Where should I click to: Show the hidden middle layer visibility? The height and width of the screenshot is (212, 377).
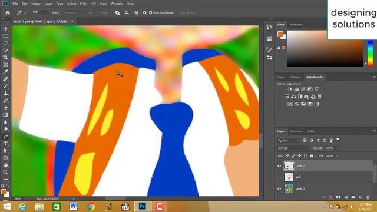(279, 177)
